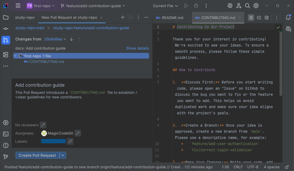294x171 pixels.
Task: Click Show details link
Action: (x=137, y=48)
